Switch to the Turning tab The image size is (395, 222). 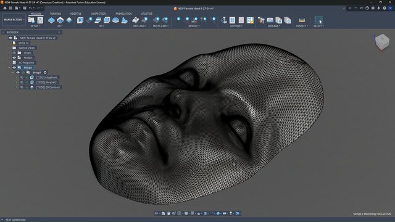[55, 14]
